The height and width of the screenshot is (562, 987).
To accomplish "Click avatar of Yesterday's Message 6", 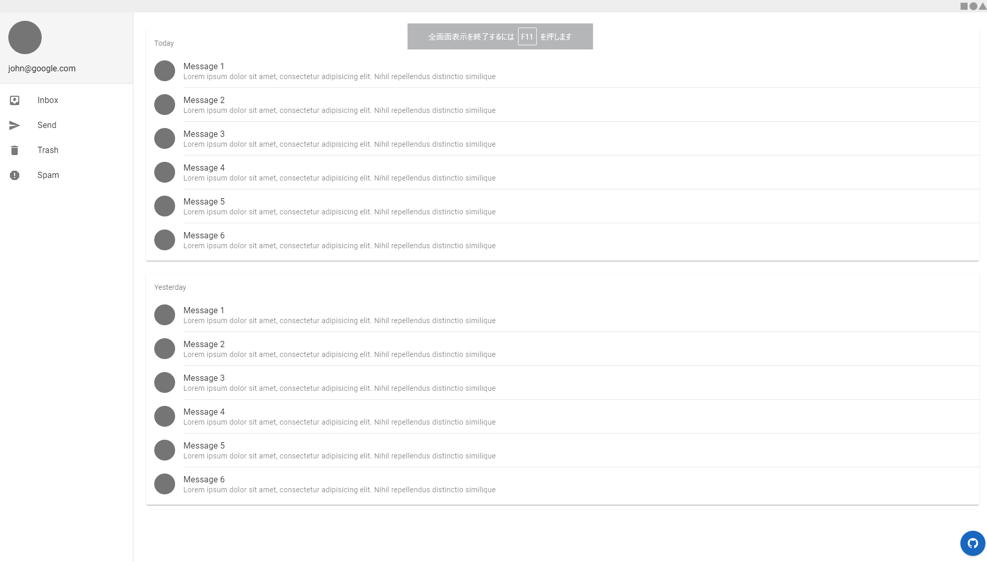I will click(x=165, y=484).
